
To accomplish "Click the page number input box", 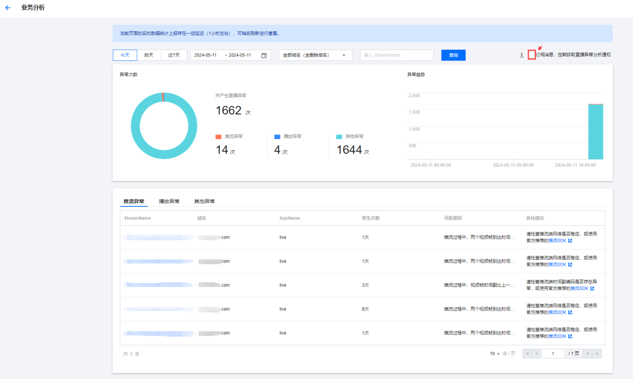I will point(553,354).
